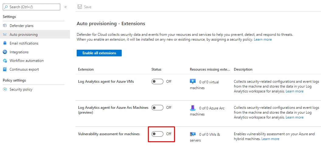
Task: Open Learn more link for security policy
Action: [x=263, y=40]
